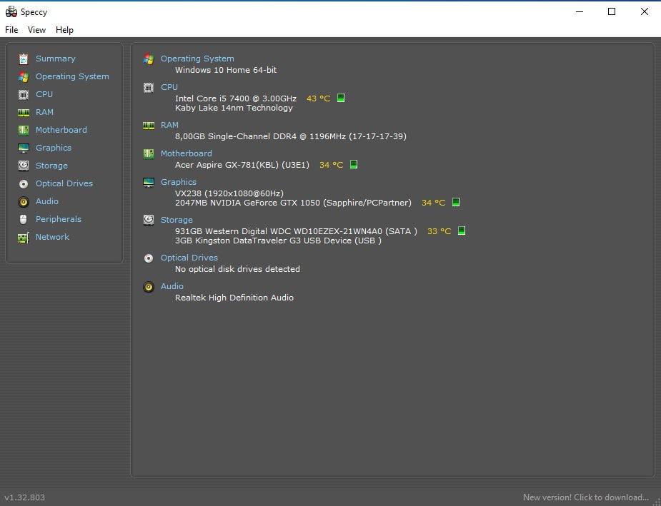
Task: Click the Network icon in sidebar
Action: coord(24,237)
